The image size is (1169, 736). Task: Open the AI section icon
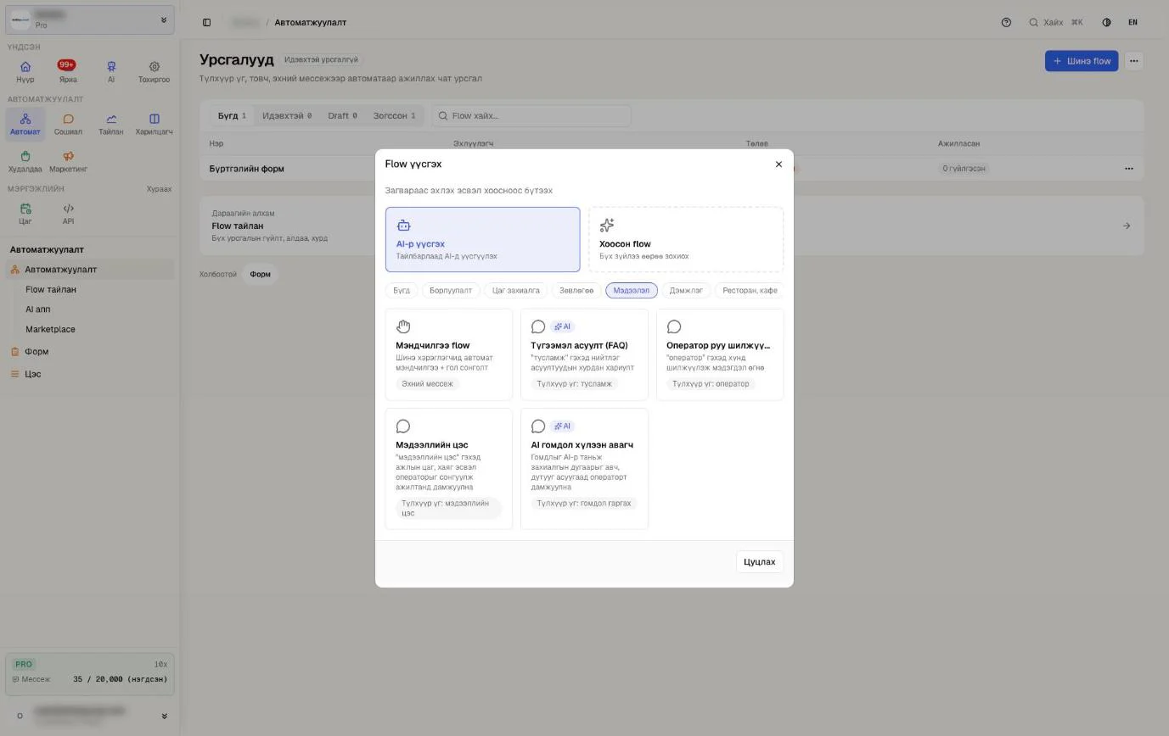point(111,71)
